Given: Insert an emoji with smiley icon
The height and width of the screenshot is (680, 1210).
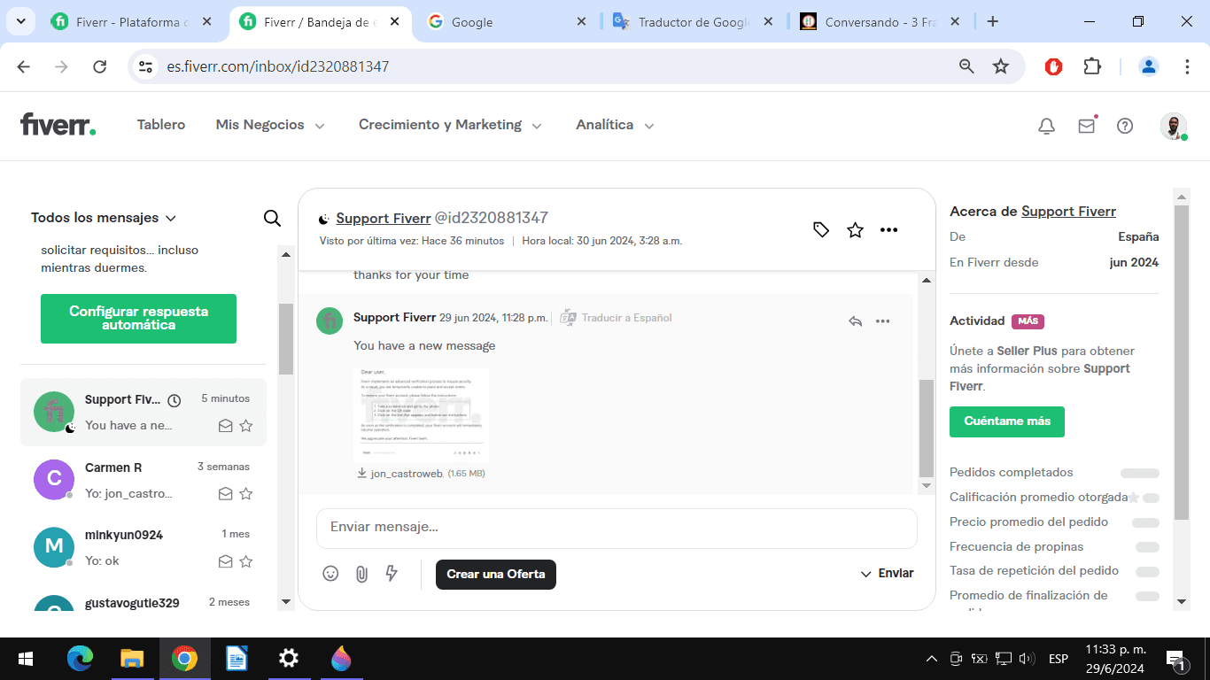Looking at the screenshot, I should coord(330,574).
